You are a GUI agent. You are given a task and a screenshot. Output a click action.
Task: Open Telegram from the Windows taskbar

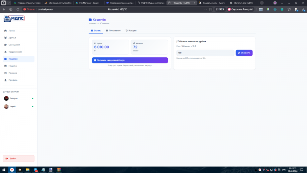click(x=35, y=170)
